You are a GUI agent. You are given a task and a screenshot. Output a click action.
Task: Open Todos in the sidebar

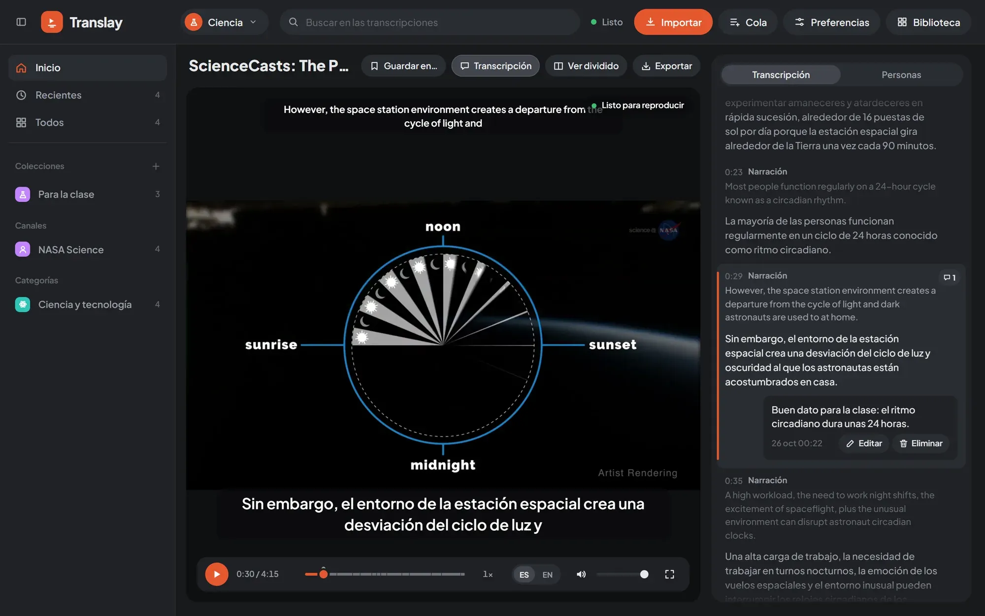88,123
